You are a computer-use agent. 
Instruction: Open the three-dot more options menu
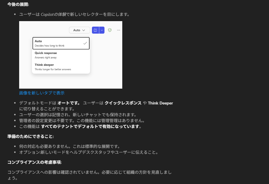pos(118,30)
